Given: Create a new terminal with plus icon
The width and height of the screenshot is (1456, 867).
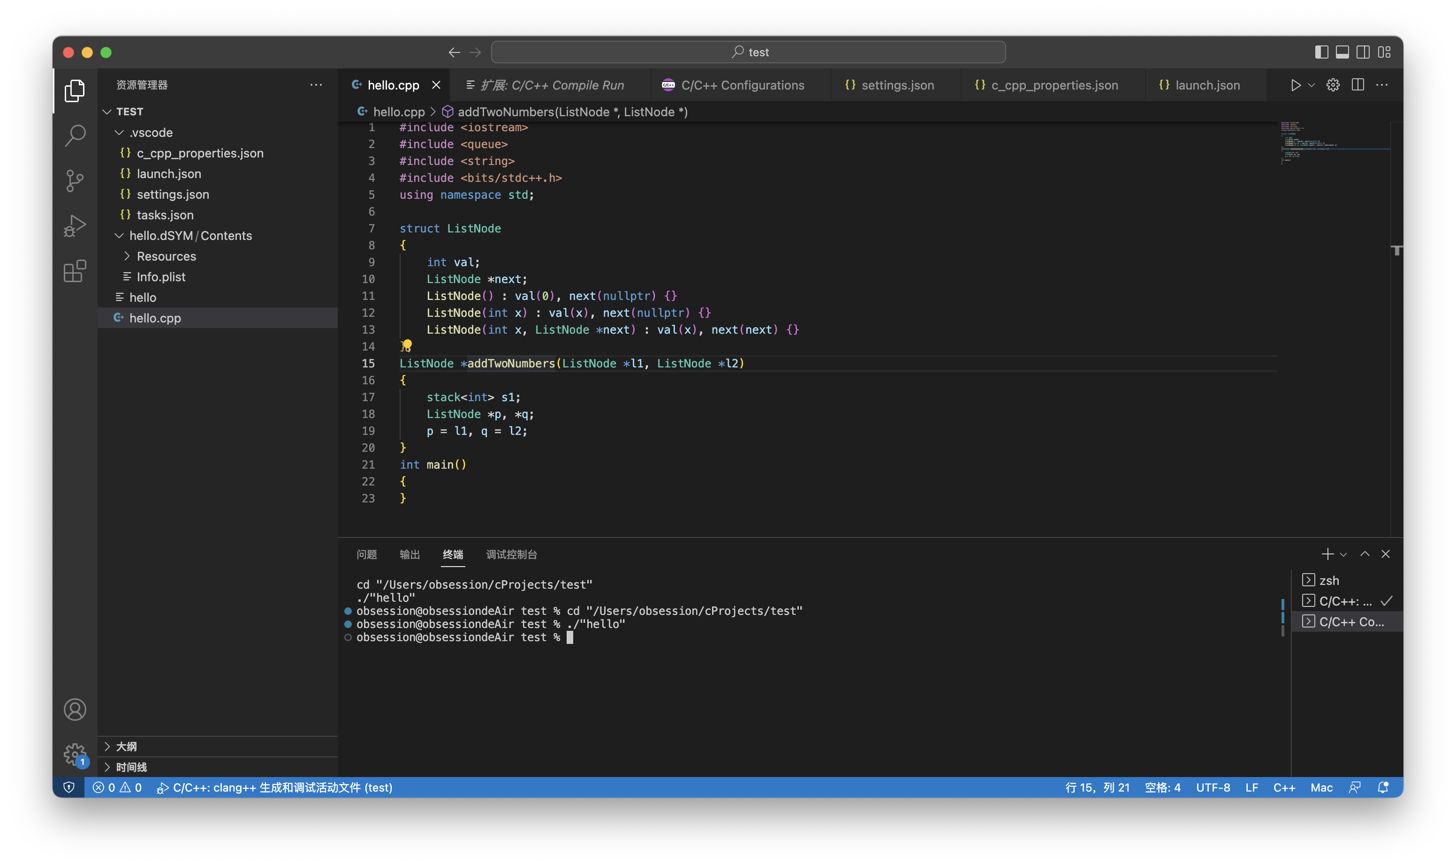Looking at the screenshot, I should [x=1327, y=554].
